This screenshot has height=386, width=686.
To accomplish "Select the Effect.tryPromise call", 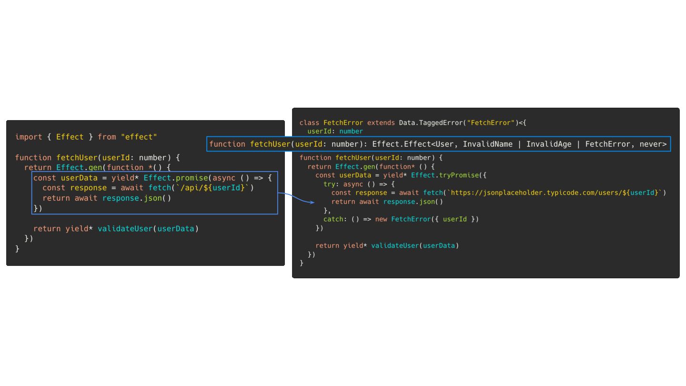I will click(x=445, y=175).
